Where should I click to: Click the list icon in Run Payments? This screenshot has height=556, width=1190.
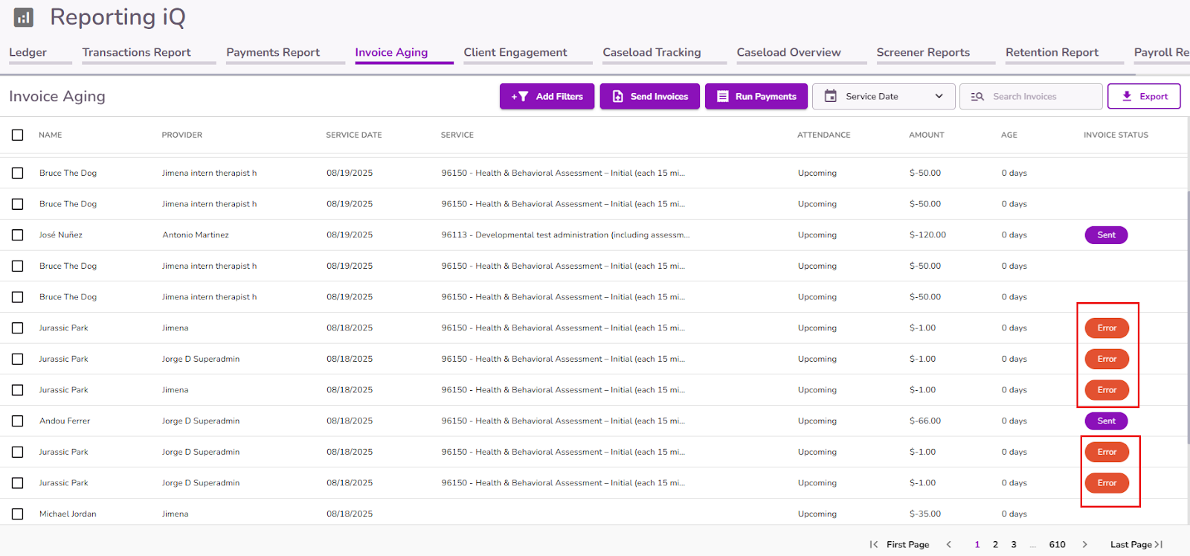coord(722,96)
